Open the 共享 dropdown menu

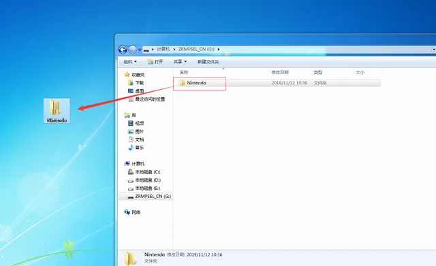[180, 62]
